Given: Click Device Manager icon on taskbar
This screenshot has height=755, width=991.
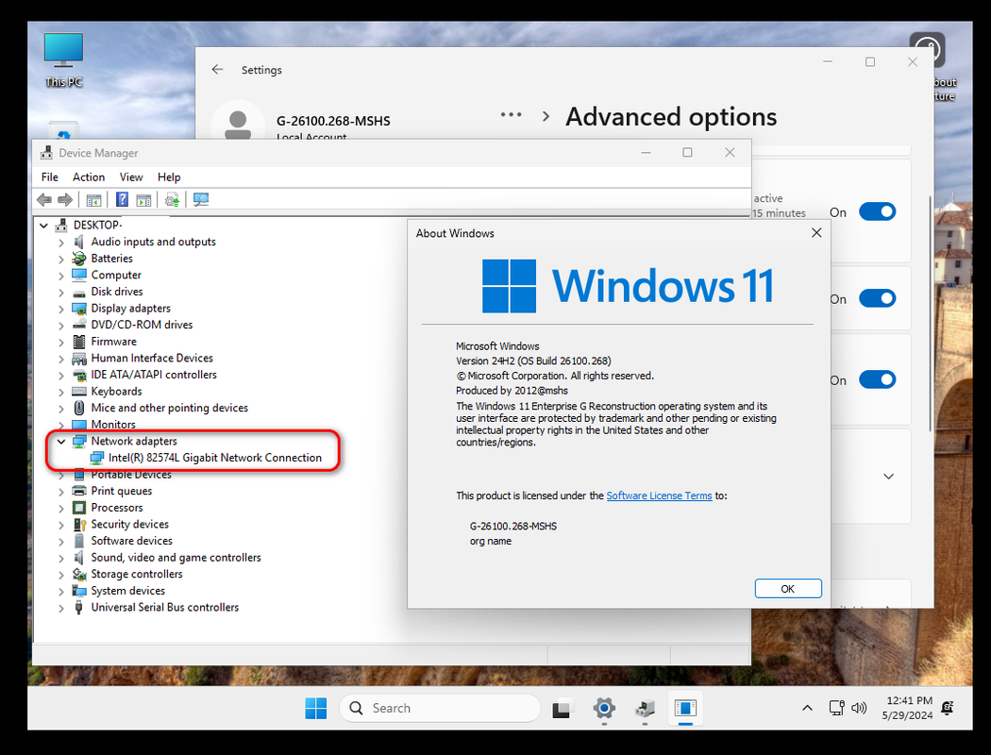Looking at the screenshot, I should [x=645, y=708].
